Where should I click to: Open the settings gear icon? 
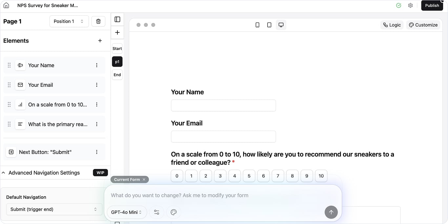[410, 6]
